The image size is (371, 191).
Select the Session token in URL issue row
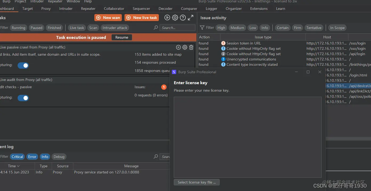(x=284, y=43)
